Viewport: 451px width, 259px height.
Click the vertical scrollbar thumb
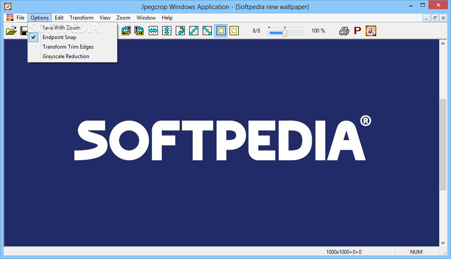443,145
